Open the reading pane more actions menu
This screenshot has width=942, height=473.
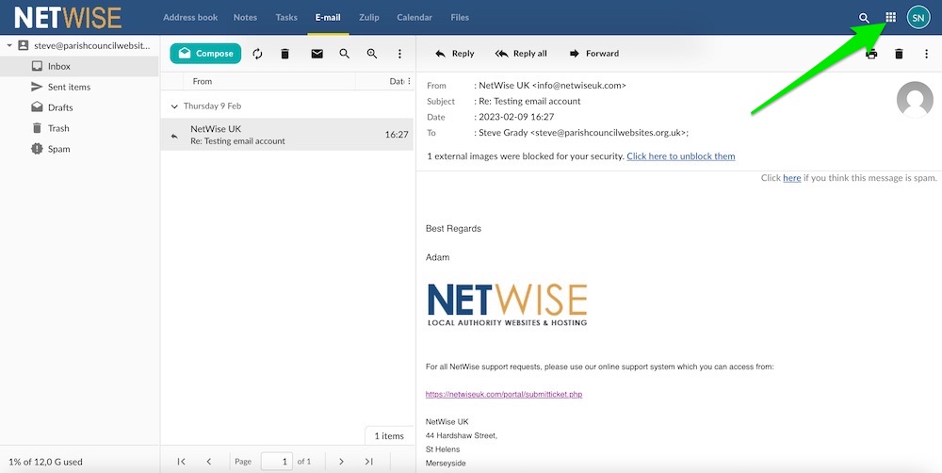[x=926, y=54]
